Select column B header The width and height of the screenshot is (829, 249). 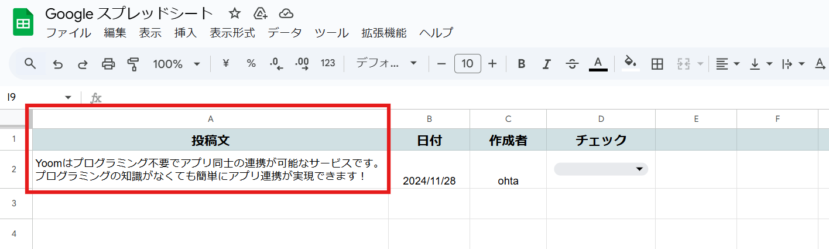[429, 119]
